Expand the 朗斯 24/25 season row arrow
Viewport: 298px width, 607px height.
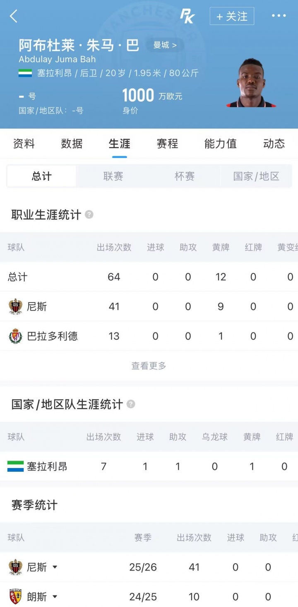[x=55, y=597]
